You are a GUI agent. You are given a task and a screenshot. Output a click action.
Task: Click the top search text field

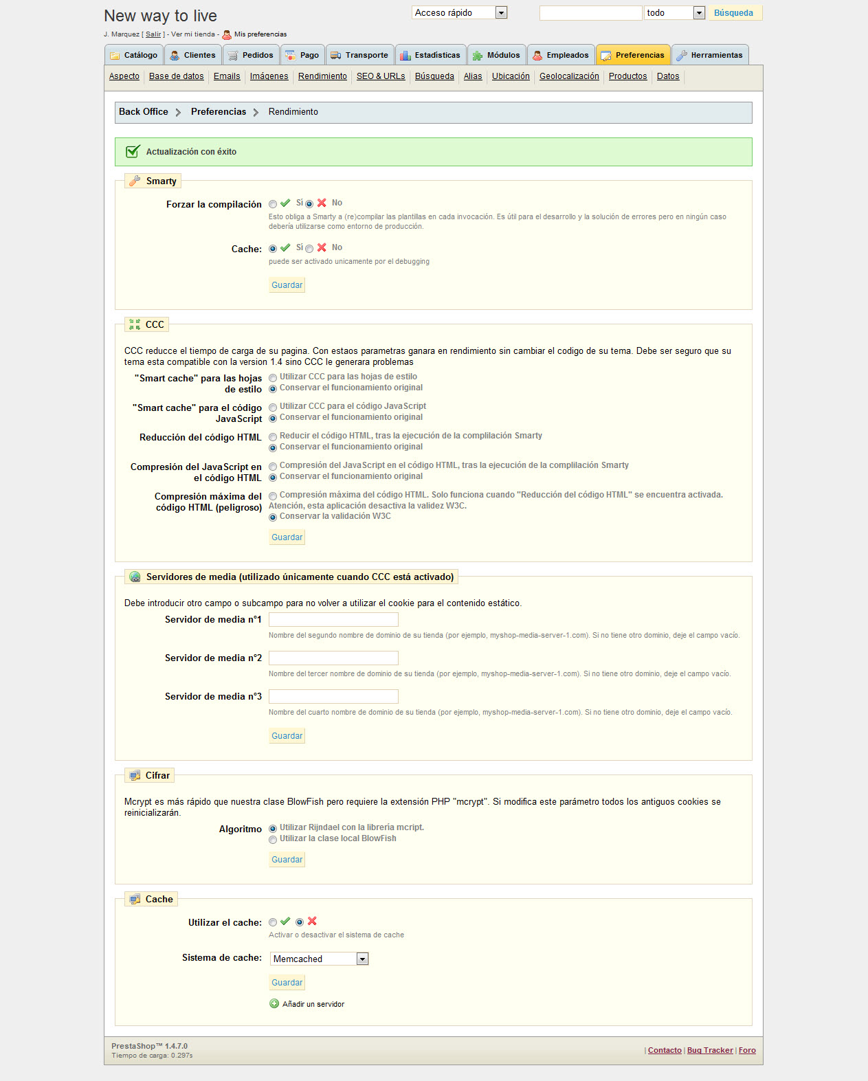[x=590, y=12]
